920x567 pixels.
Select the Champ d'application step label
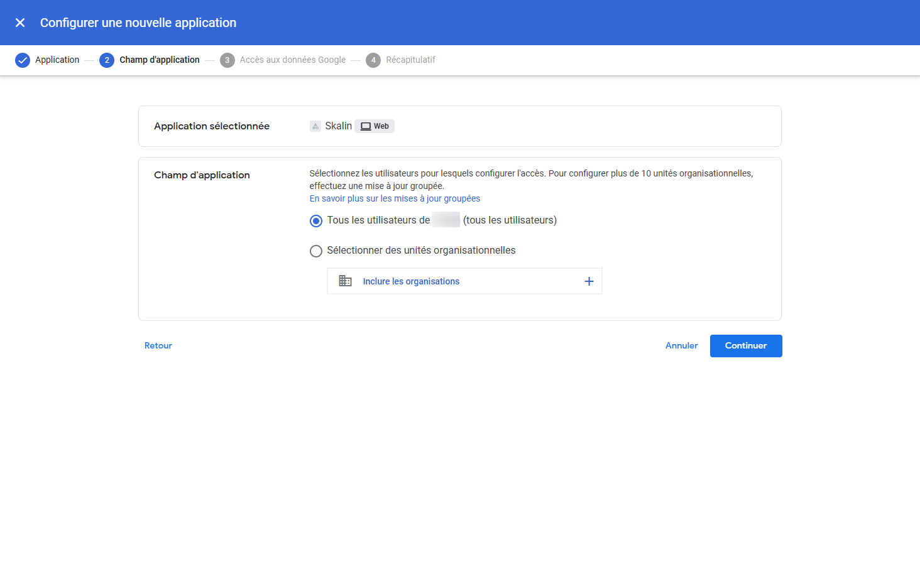click(x=160, y=60)
